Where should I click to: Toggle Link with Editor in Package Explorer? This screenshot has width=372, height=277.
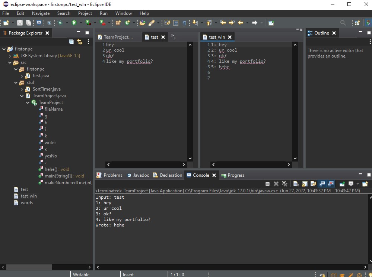point(79,42)
